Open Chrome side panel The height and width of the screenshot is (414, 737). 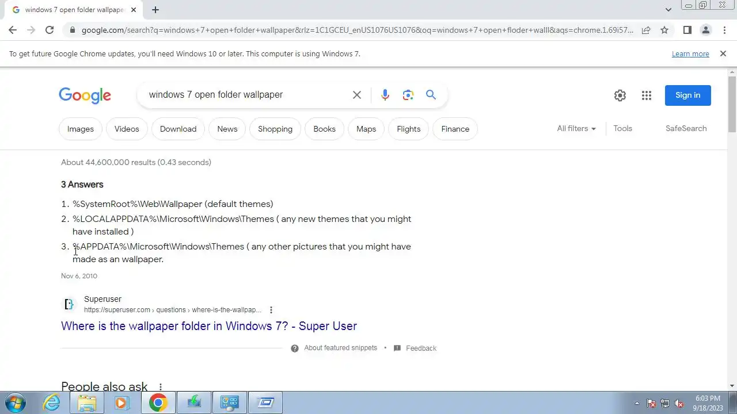pos(687,30)
